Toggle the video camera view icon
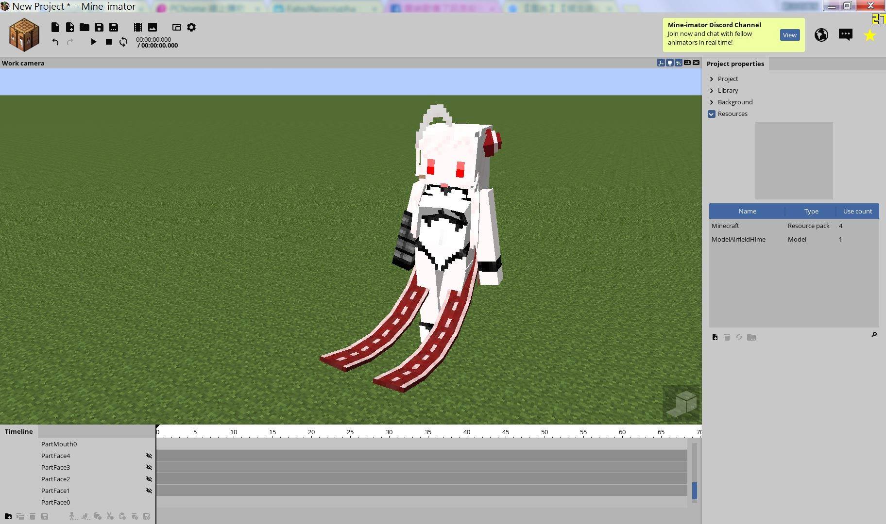 point(696,63)
